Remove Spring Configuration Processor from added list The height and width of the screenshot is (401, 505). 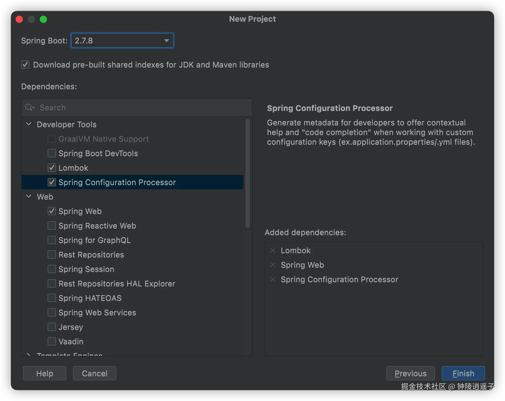coord(273,279)
